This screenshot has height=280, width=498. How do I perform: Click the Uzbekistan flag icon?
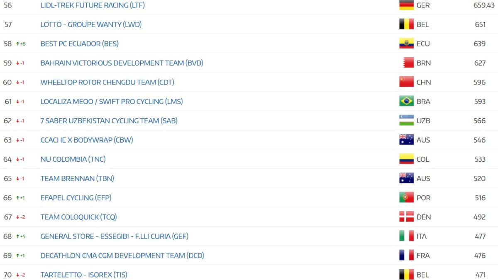[x=407, y=120]
